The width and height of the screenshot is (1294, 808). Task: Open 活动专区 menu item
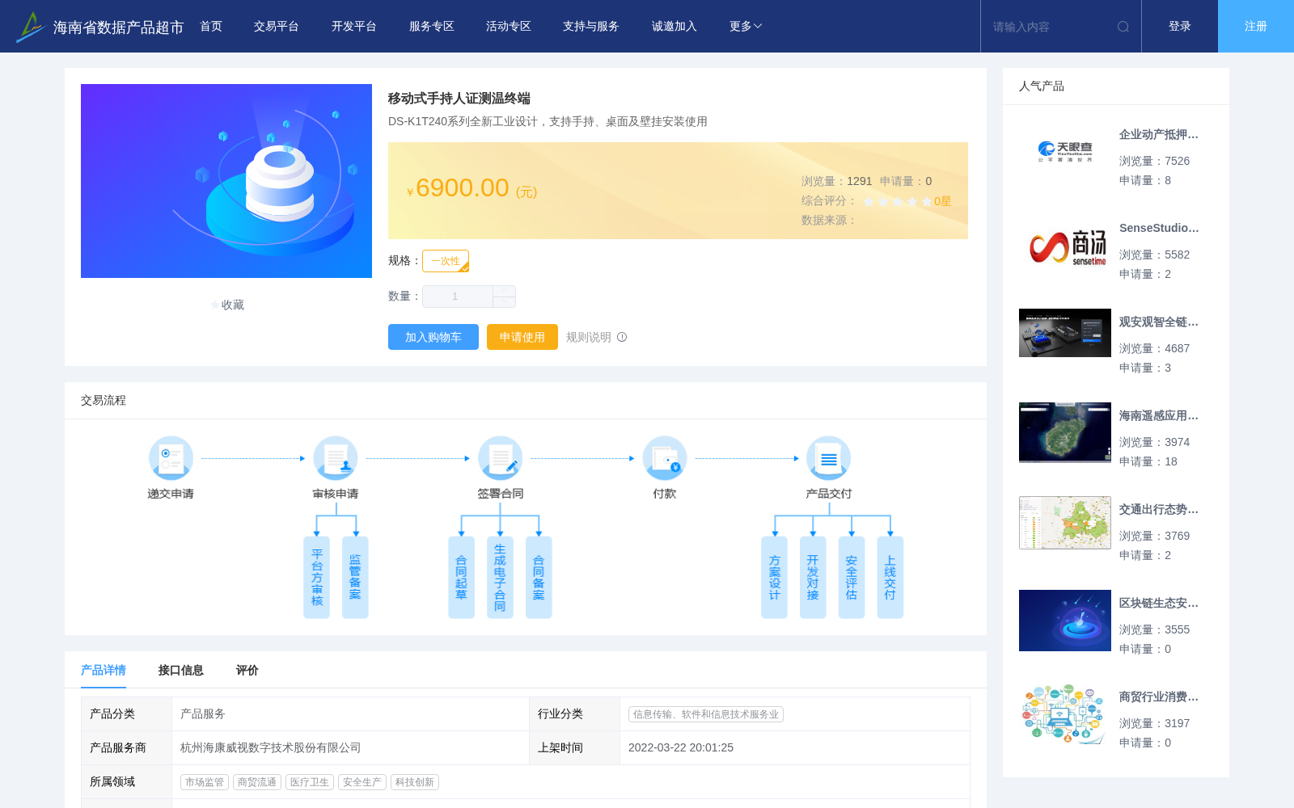click(x=509, y=27)
